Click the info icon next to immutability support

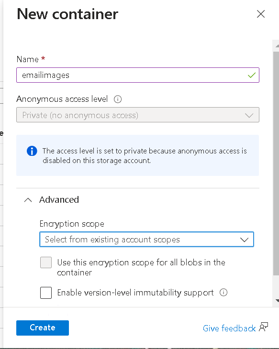223,292
